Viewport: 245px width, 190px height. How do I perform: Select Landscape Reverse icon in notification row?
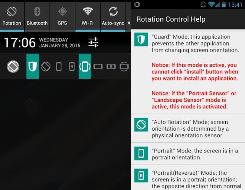click(x=111, y=67)
